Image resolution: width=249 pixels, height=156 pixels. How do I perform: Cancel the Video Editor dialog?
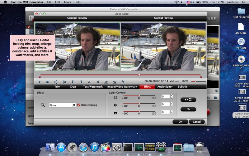point(197,122)
